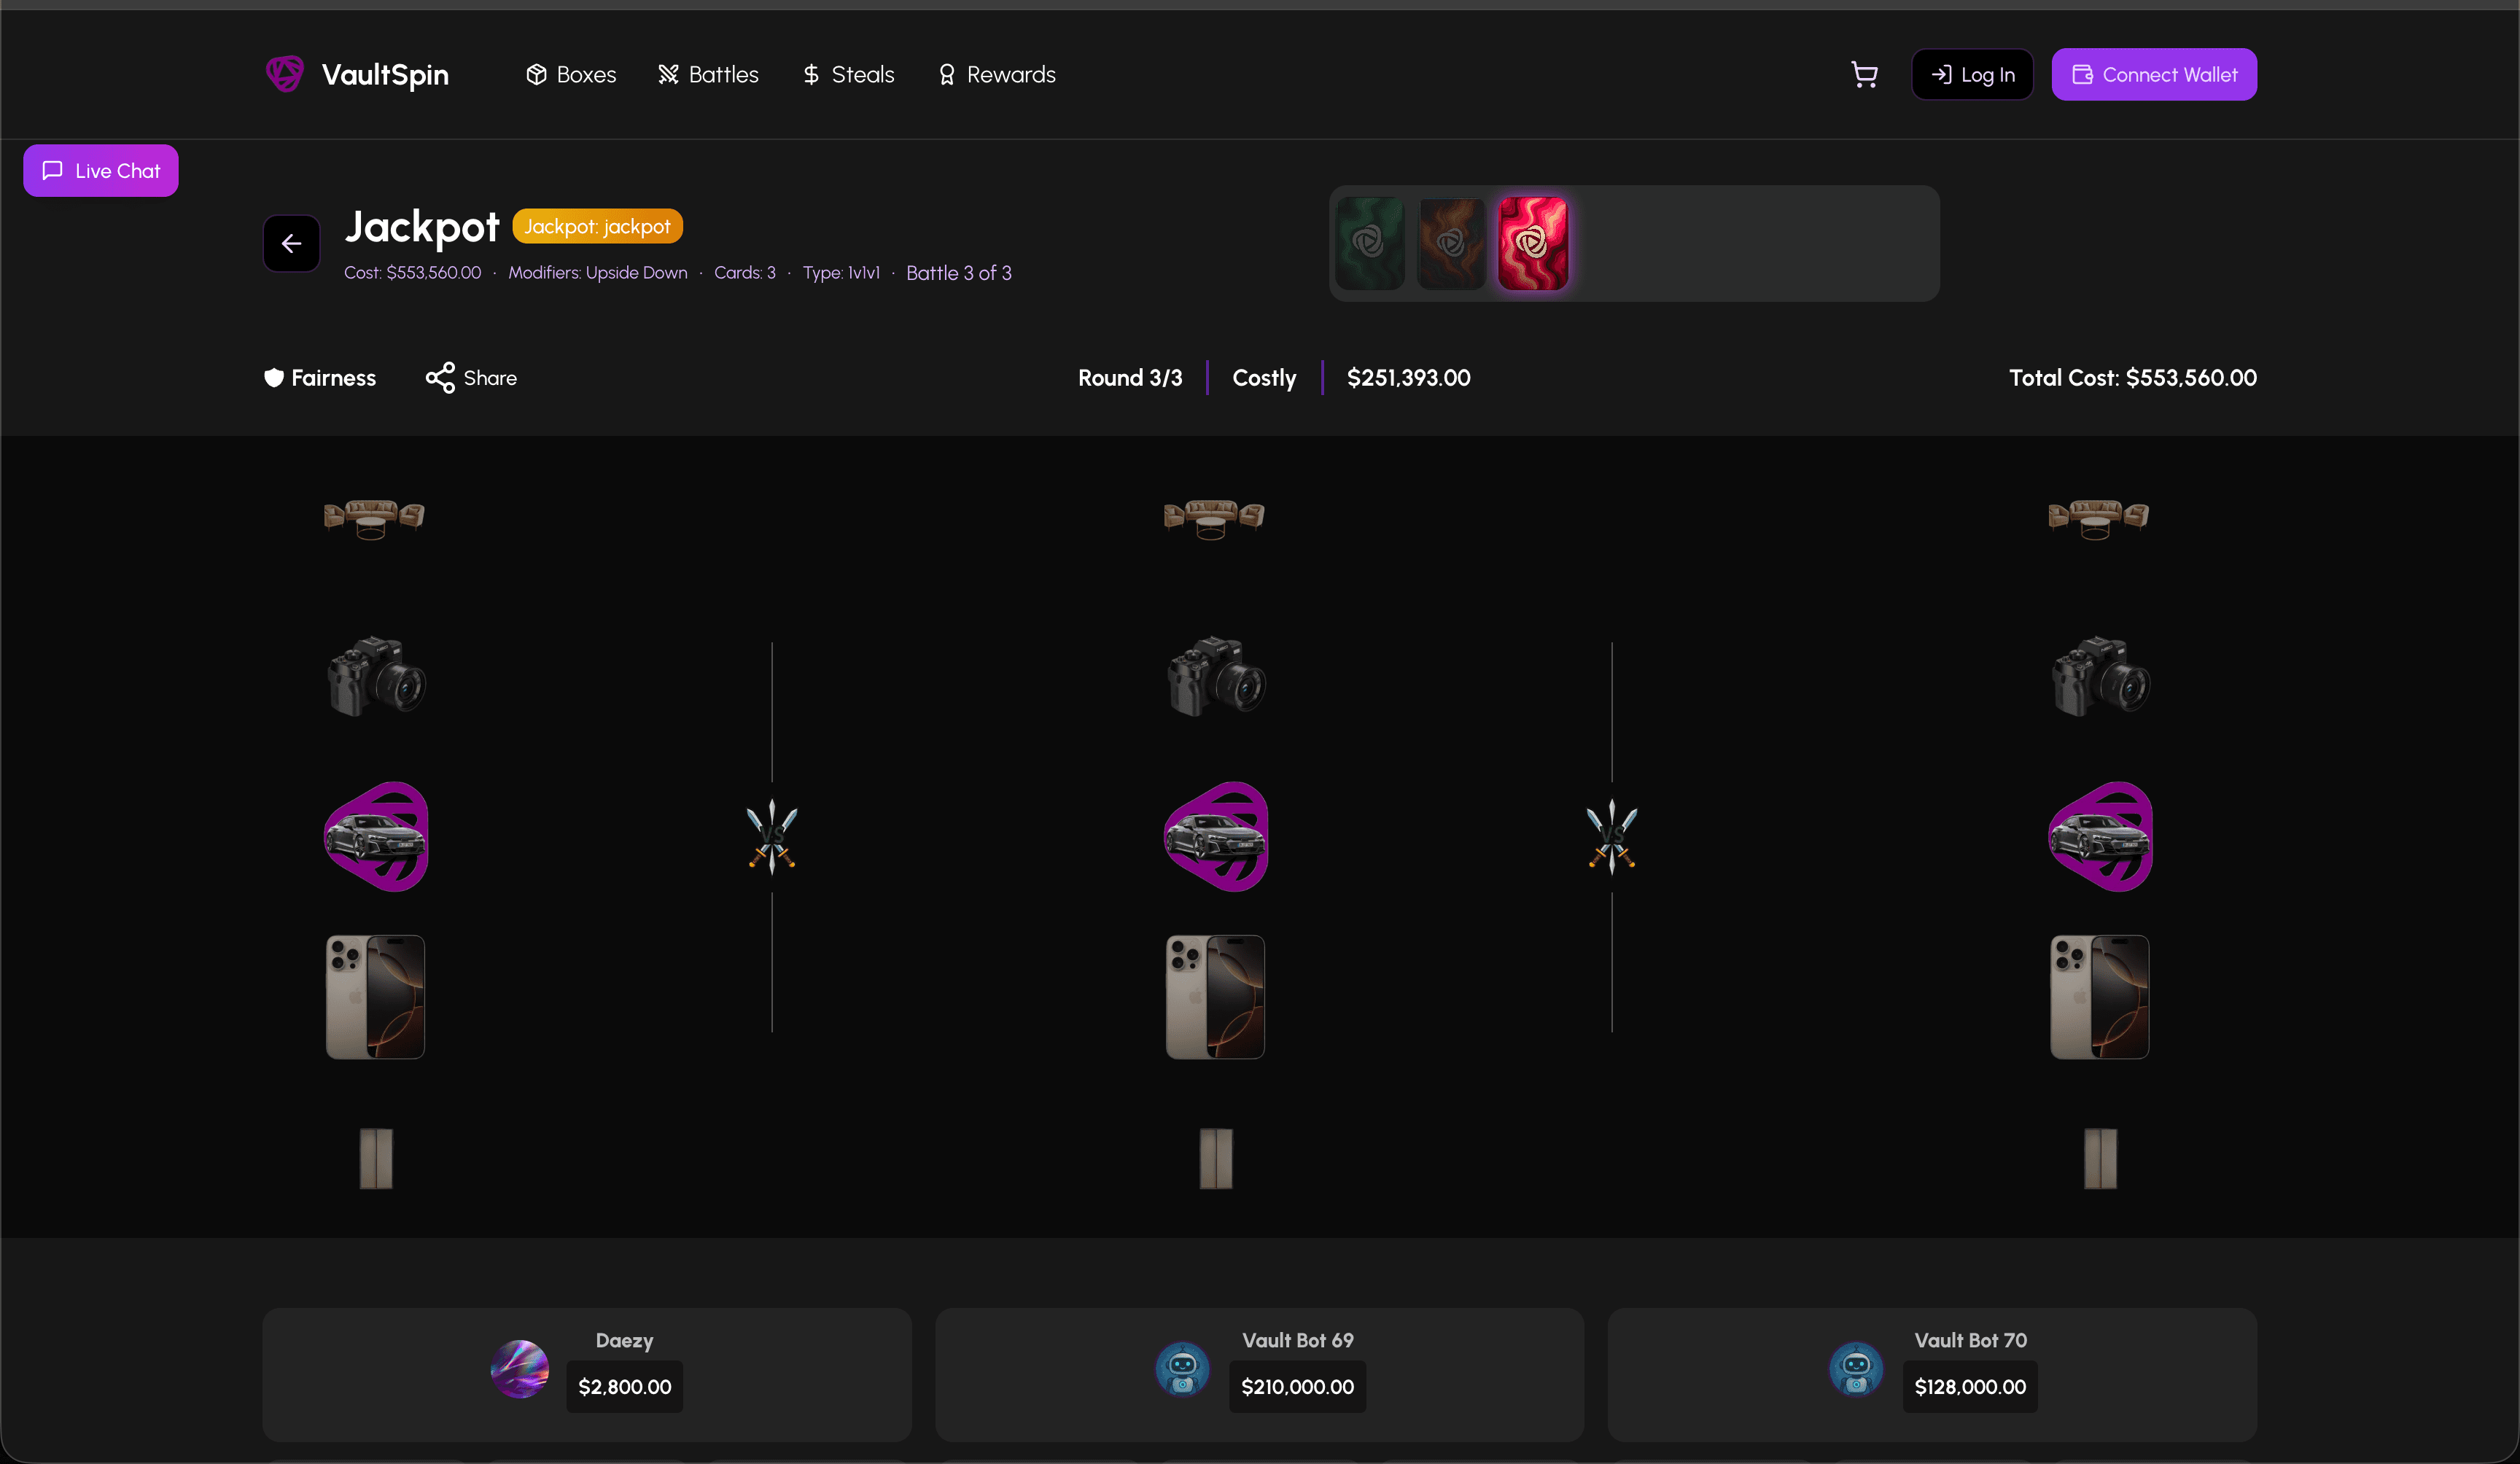Click iPhone in Vault Bot 69 column
2520x1464 pixels.
pyautogui.click(x=1216, y=997)
